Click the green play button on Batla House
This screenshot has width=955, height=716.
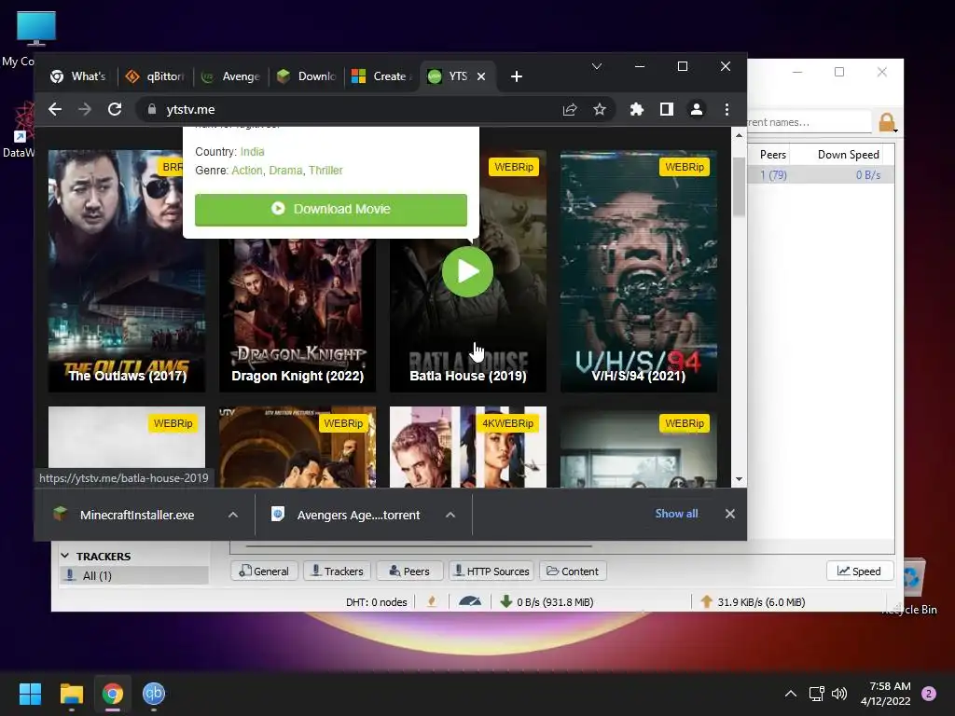(x=468, y=271)
